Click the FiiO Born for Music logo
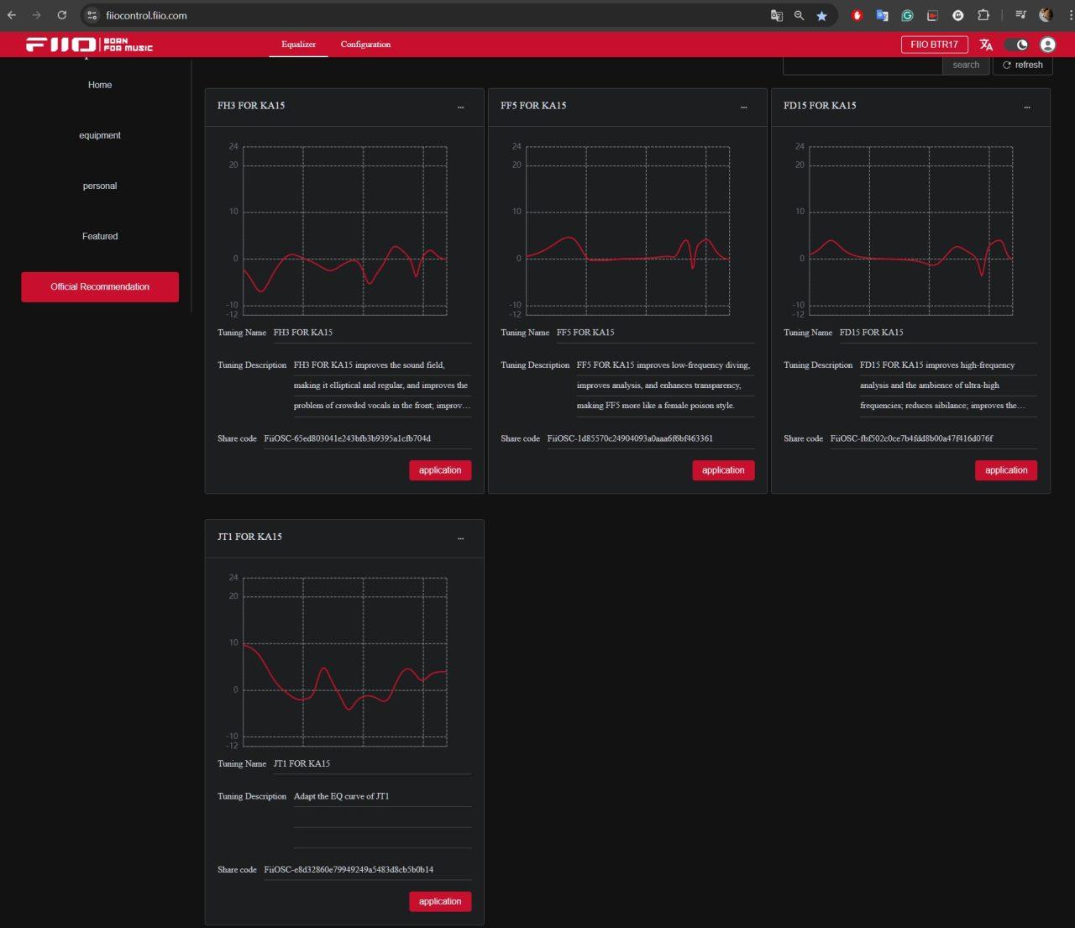The image size is (1075, 928). point(89,45)
